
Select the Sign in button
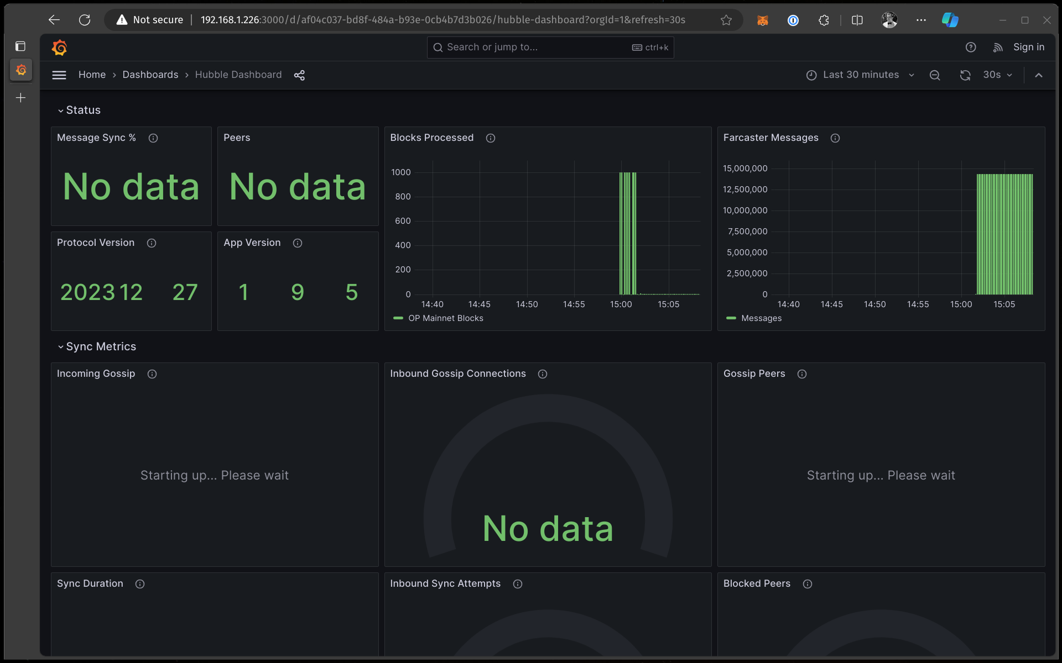coord(1028,46)
